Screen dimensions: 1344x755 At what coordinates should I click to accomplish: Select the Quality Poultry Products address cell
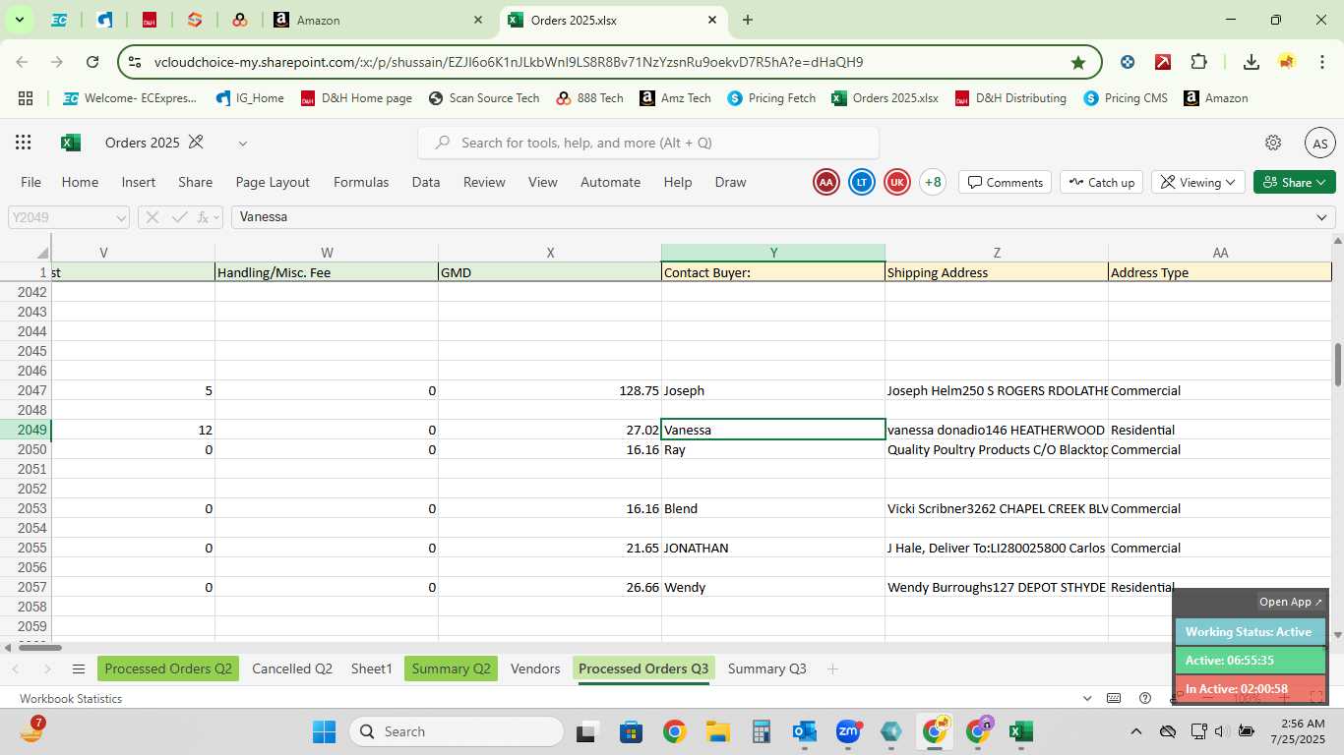tap(997, 449)
